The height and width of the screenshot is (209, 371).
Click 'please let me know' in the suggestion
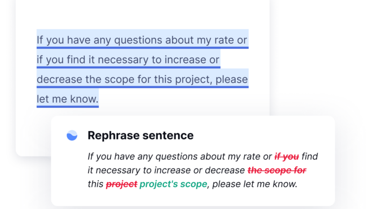click(x=255, y=184)
